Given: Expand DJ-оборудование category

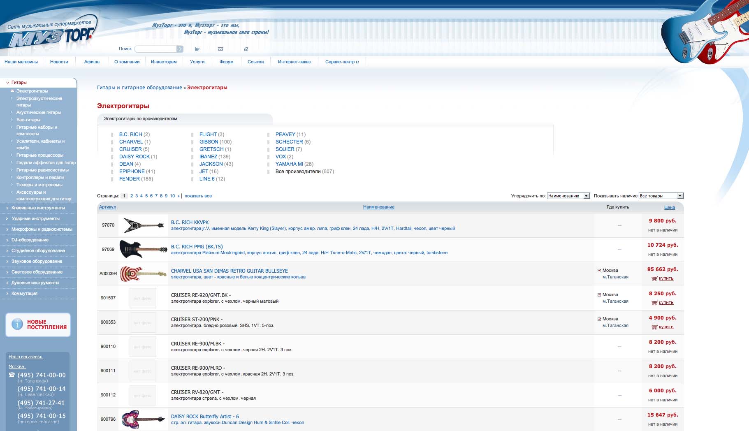Looking at the screenshot, I should coord(30,240).
